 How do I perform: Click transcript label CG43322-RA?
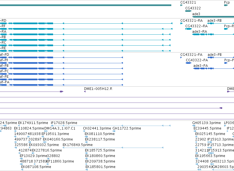point(196,26)
